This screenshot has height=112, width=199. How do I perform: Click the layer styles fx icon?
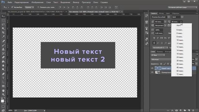(172, 110)
